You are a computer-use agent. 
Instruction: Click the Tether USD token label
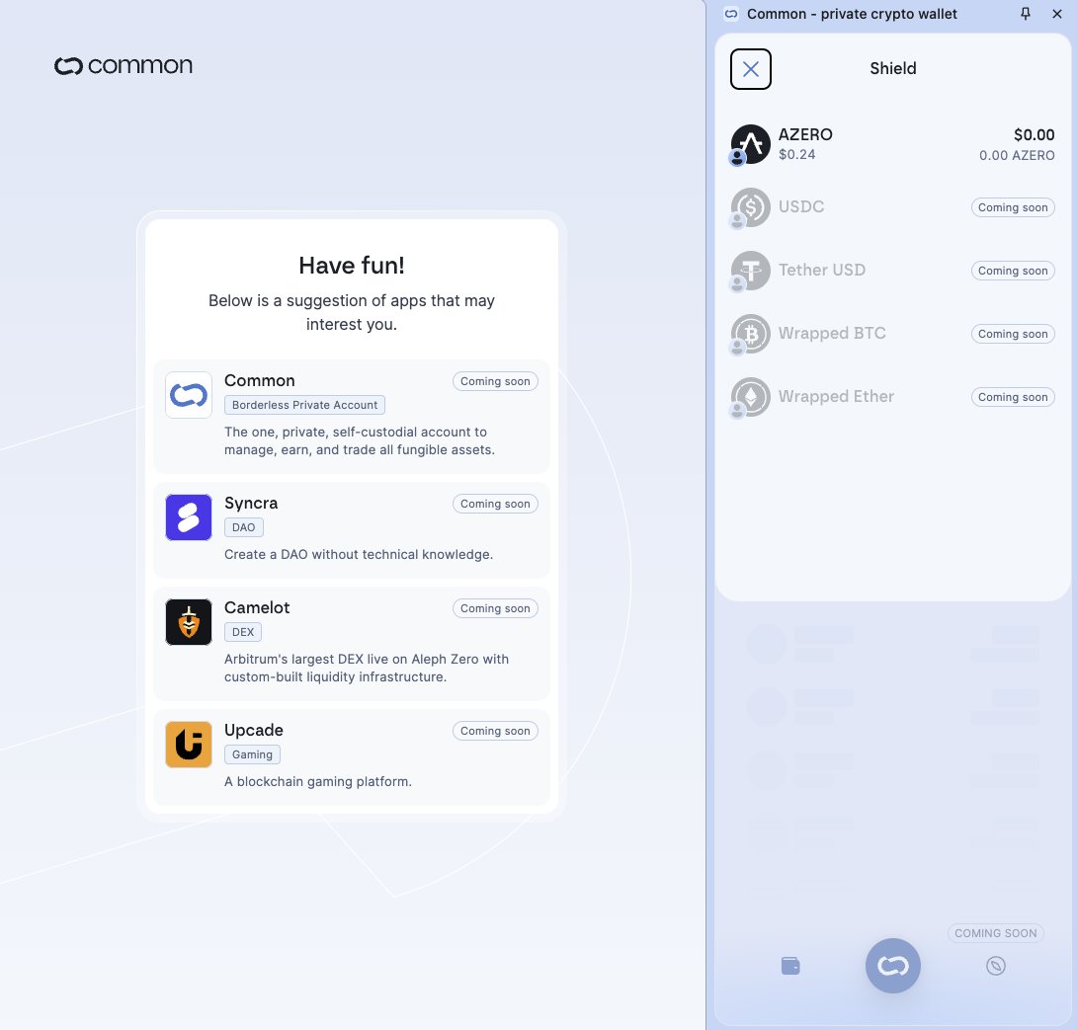(x=821, y=270)
